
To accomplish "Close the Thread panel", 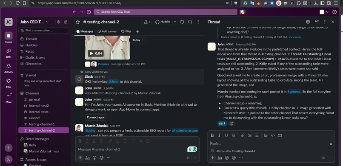I will [333, 22].
